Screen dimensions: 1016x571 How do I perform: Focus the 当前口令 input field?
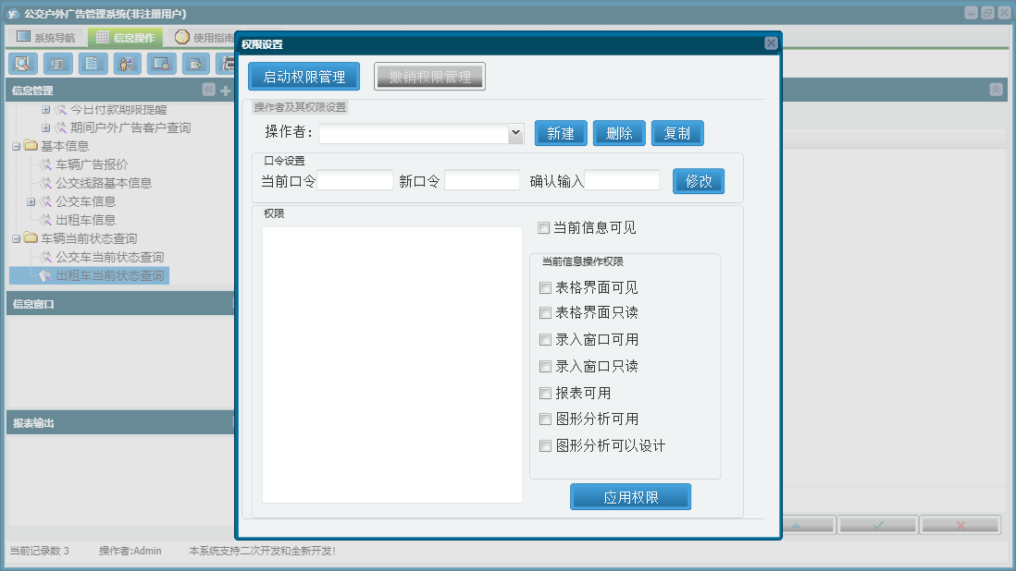pyautogui.click(x=355, y=180)
